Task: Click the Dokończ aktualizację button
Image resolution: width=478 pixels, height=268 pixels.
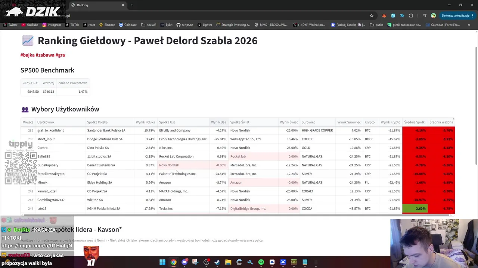Action: [x=455, y=16]
